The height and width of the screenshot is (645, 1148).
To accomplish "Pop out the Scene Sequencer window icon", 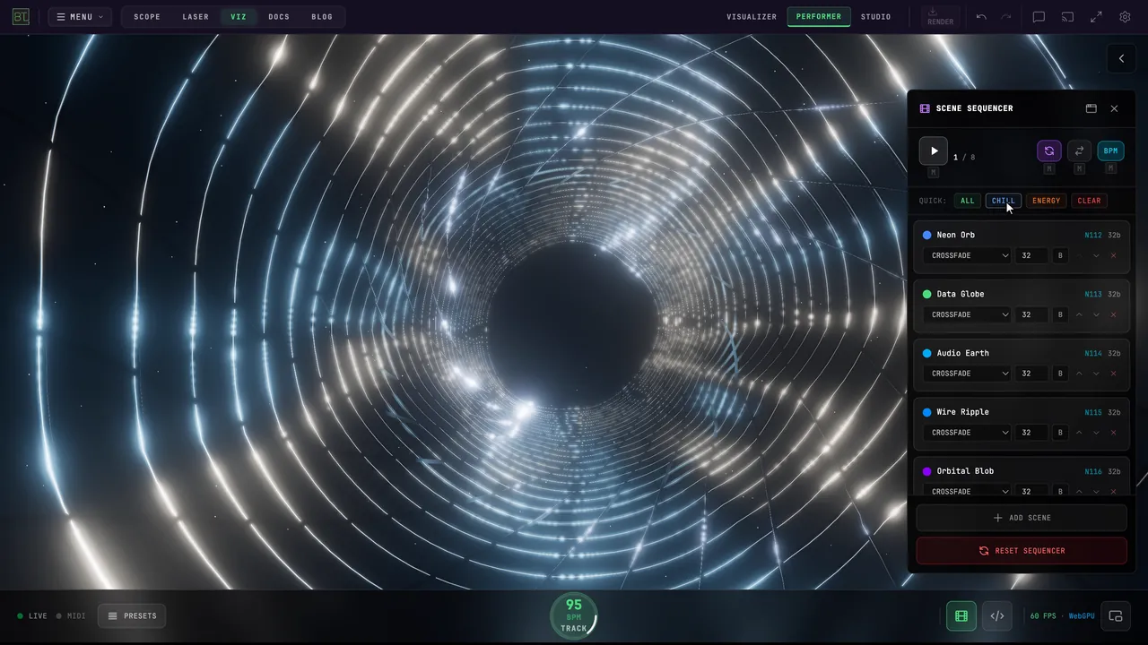I will 1091,108.
